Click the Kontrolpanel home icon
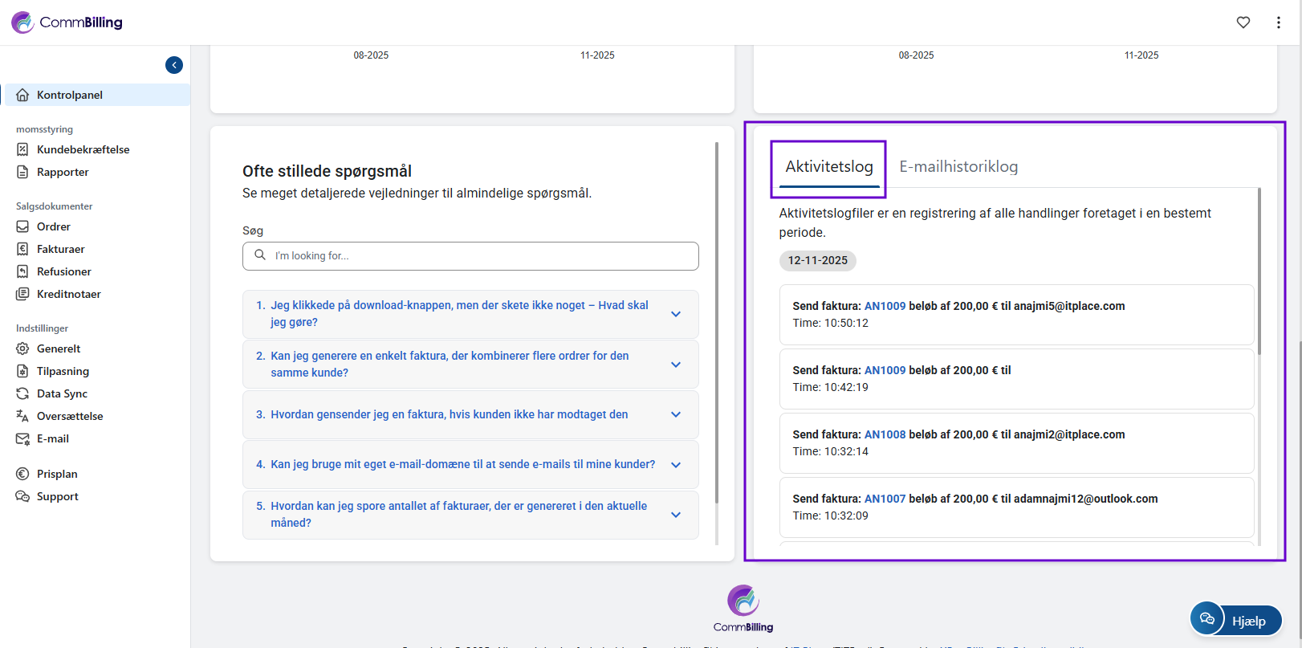The width and height of the screenshot is (1302, 648). pos(22,95)
